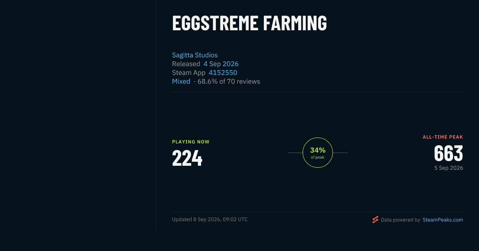This screenshot has width=479, height=251.
Task: Click the Mixed review rating link
Action: [181, 81]
